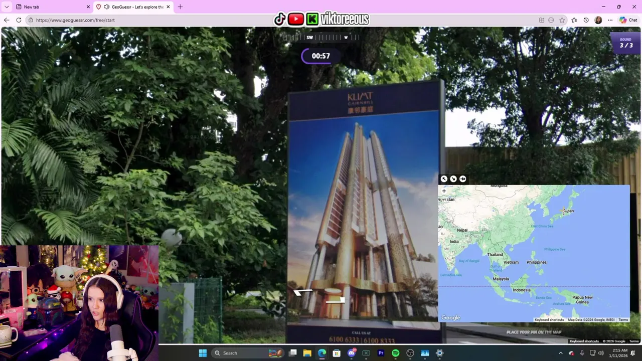Viewport: 642px width, 361px height.
Task: Click the Street View forward navigation arrow
Action: (302, 292)
